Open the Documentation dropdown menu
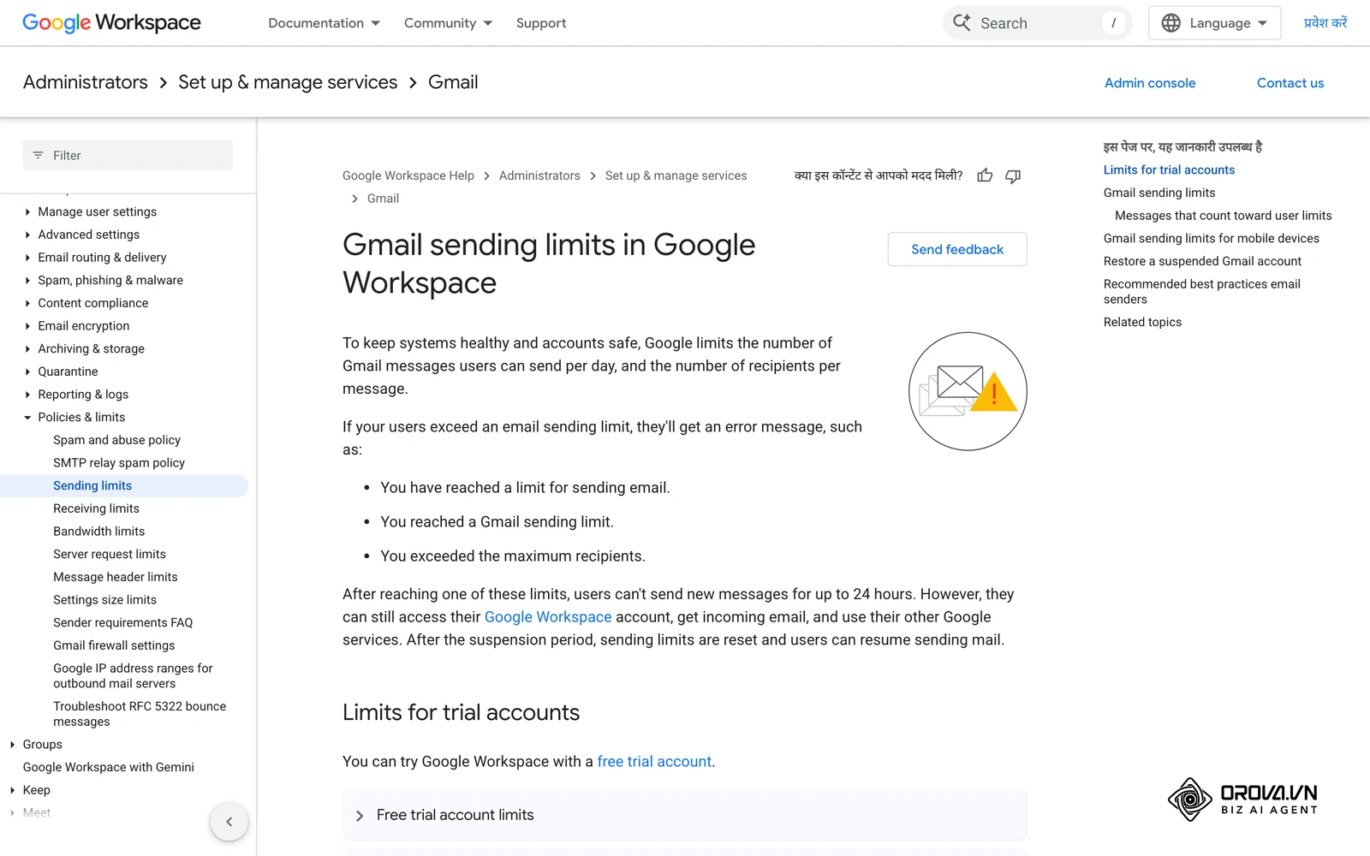 324,23
